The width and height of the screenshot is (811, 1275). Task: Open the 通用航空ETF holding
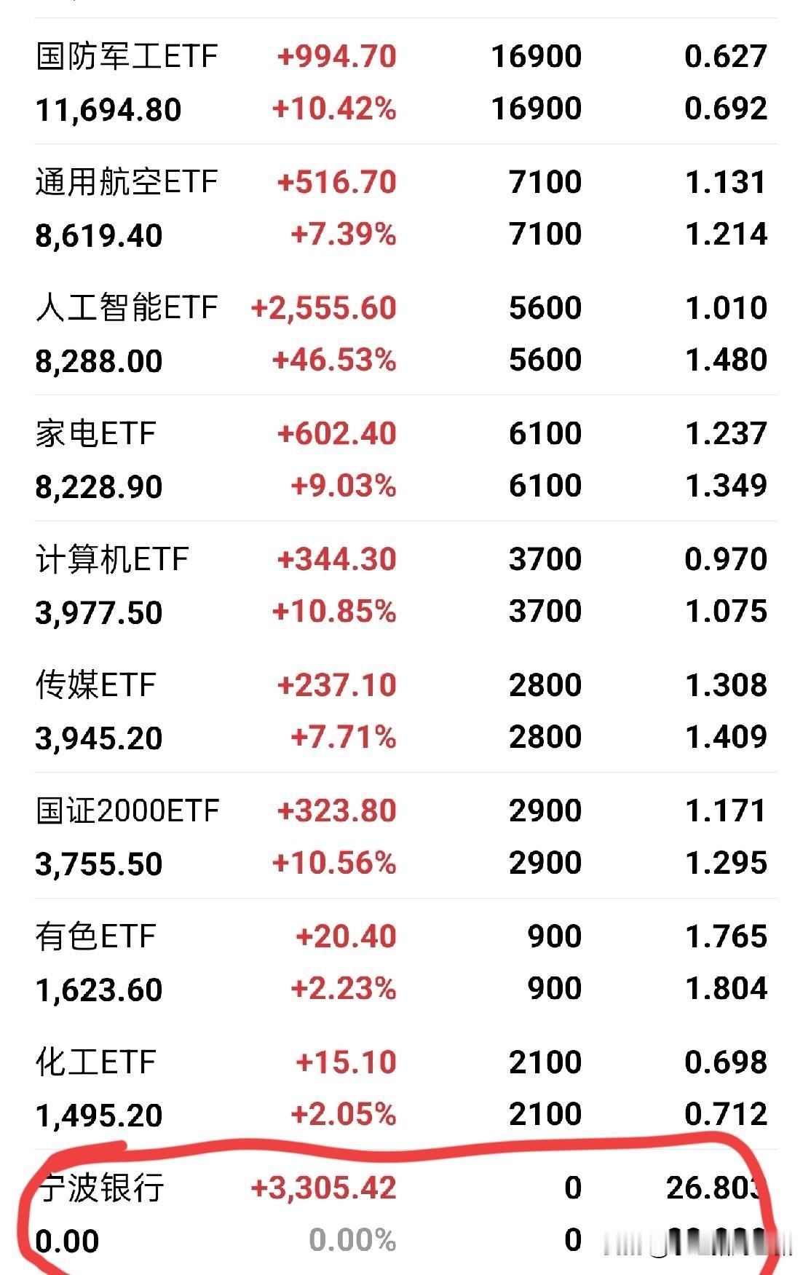(x=127, y=183)
